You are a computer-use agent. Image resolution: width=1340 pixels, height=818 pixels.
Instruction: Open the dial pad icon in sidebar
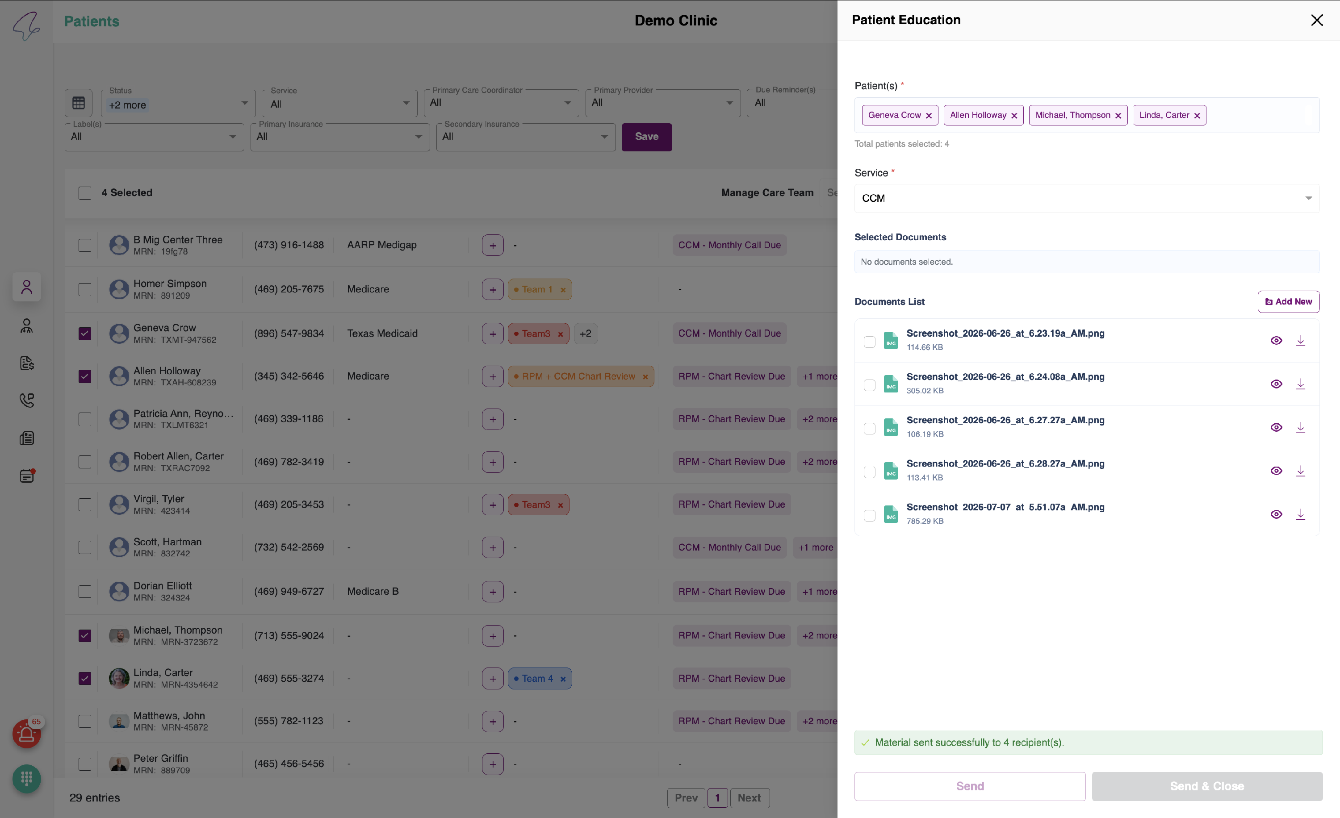(27, 779)
